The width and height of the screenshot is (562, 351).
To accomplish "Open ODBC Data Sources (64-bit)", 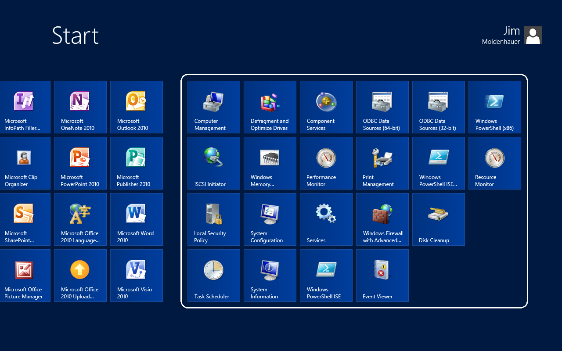I will tap(382, 107).
